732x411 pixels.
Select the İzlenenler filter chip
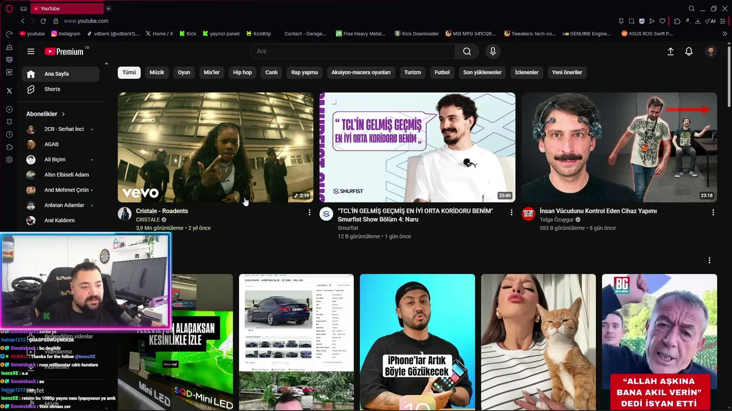pos(527,72)
